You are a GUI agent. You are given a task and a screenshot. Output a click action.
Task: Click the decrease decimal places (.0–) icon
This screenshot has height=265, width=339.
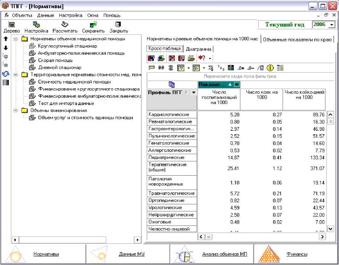click(x=250, y=68)
